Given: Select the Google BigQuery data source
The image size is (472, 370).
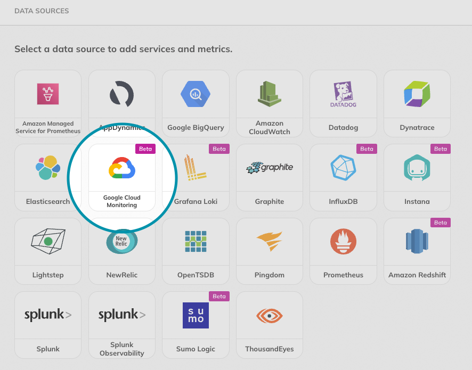Looking at the screenshot, I should (x=196, y=103).
